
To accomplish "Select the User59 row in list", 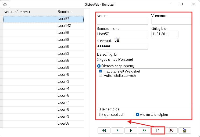I will (43, 40).
